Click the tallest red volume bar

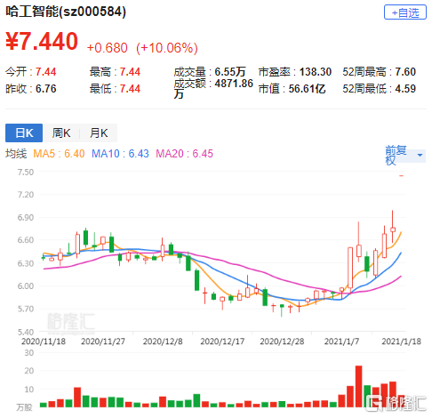(358, 386)
